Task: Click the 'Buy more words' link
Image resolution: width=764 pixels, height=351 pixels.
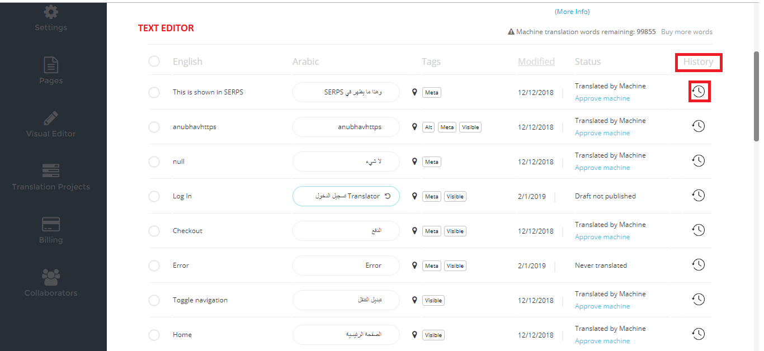Action: (x=686, y=32)
